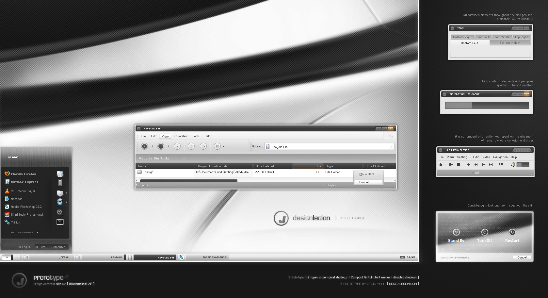The image size is (548, 298).
Task: Open My Computer tower icon in start menu
Action: click(x=60, y=183)
